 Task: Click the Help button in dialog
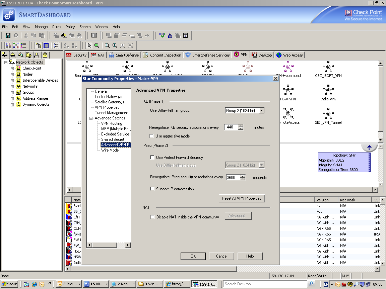tap(250, 256)
